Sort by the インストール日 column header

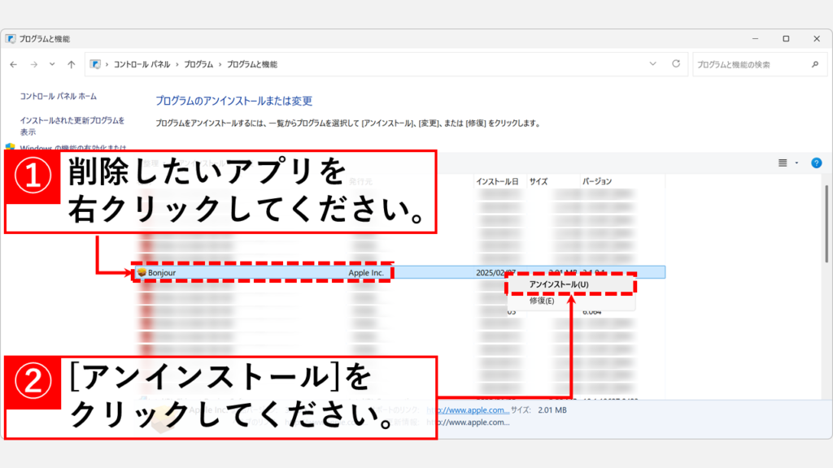pos(497,181)
